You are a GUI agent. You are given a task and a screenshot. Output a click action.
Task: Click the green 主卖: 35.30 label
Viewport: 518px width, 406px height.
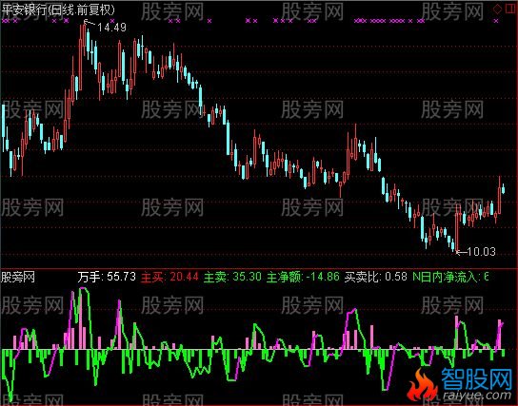coord(232,277)
